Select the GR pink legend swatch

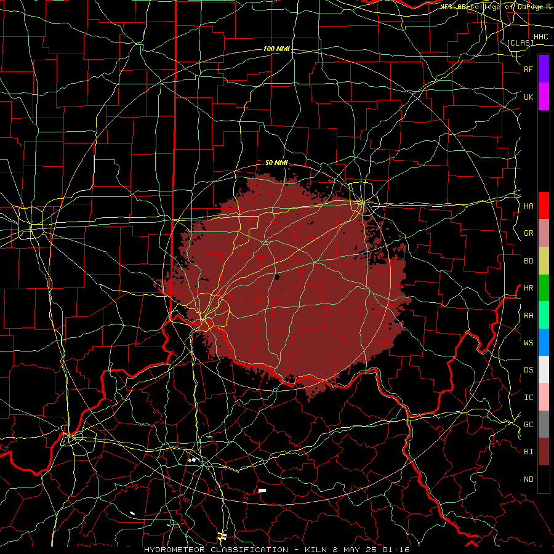(544, 233)
